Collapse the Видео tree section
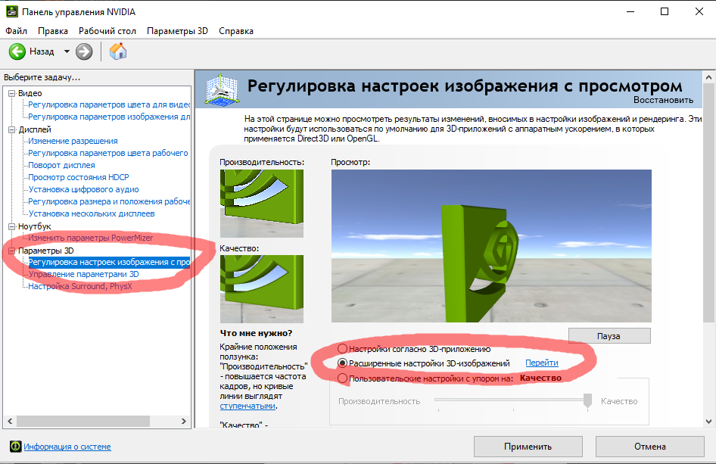Viewport: 716px width, 464px height. [x=12, y=93]
